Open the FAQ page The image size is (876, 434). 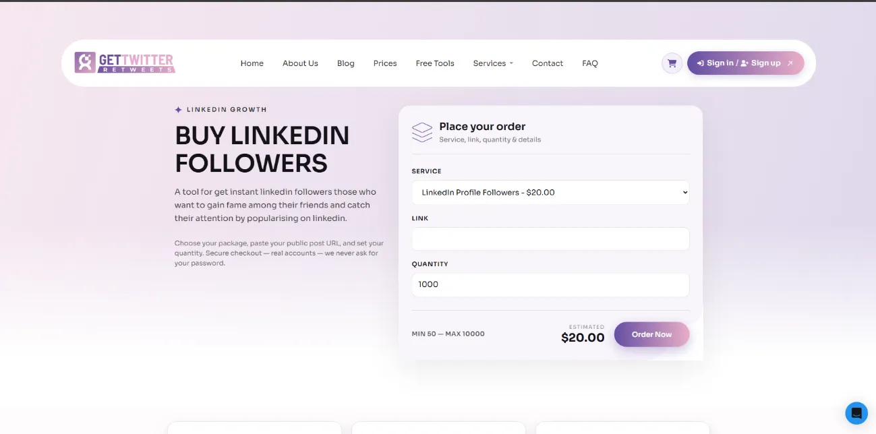pyautogui.click(x=590, y=63)
